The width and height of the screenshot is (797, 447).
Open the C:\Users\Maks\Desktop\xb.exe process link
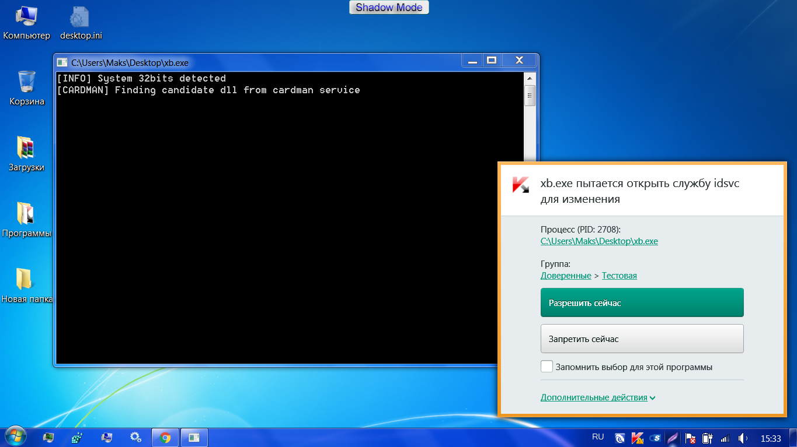coord(599,241)
